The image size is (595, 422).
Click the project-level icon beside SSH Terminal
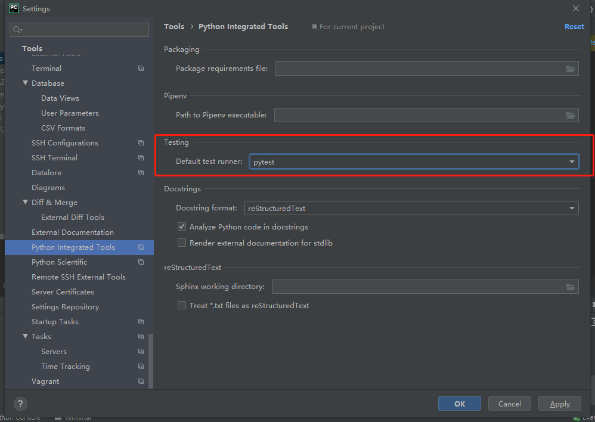tap(141, 157)
